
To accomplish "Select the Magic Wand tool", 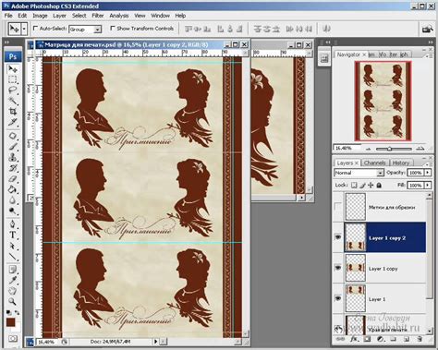I will click(13, 101).
